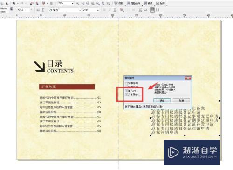
Task: Close the 复制属性 dialog
Action: tap(188, 78)
